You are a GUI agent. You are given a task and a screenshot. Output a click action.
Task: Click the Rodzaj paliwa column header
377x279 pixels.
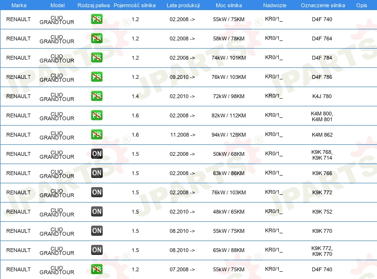coord(94,5)
